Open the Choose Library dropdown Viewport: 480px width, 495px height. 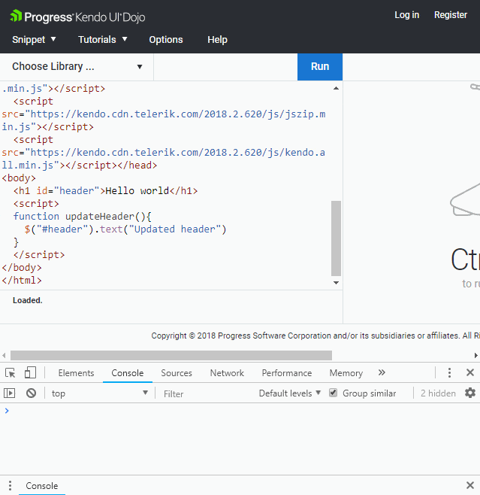point(77,67)
